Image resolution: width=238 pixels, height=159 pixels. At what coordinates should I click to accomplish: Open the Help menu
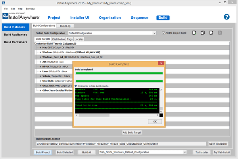coord(20,9)
